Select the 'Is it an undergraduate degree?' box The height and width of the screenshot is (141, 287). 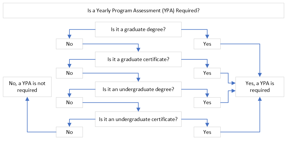[x=138, y=89]
